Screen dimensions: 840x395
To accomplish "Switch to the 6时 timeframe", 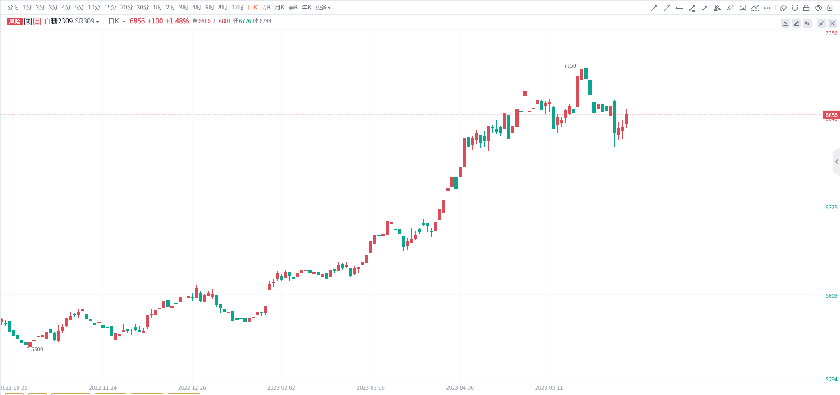I will tap(210, 8).
